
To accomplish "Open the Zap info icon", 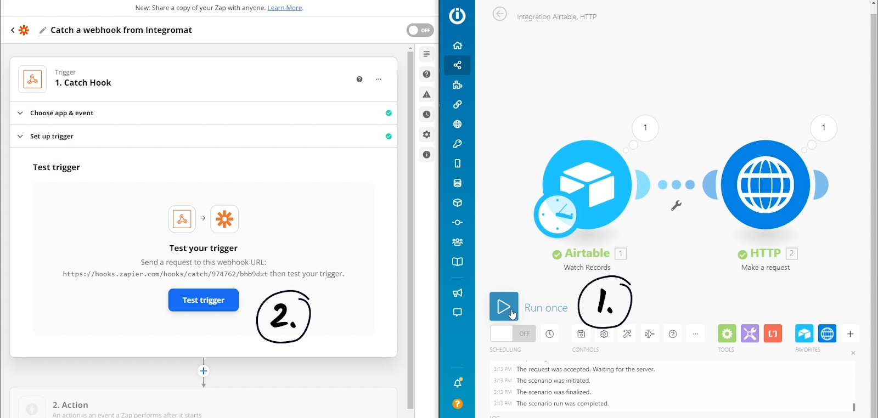I will point(426,155).
